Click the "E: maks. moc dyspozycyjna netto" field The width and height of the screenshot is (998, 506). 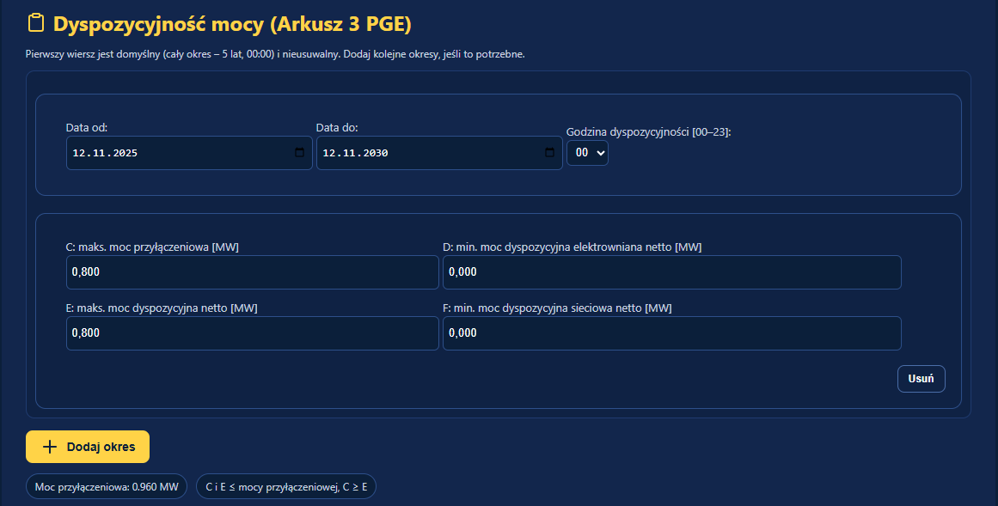click(x=252, y=333)
